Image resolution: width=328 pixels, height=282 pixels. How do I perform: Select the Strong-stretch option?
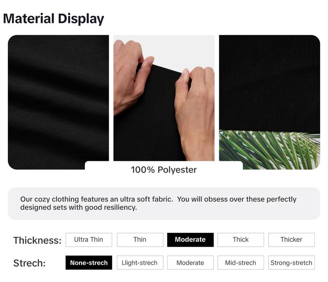292,263
